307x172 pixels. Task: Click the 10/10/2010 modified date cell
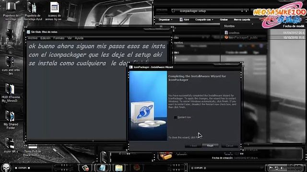click(294, 37)
